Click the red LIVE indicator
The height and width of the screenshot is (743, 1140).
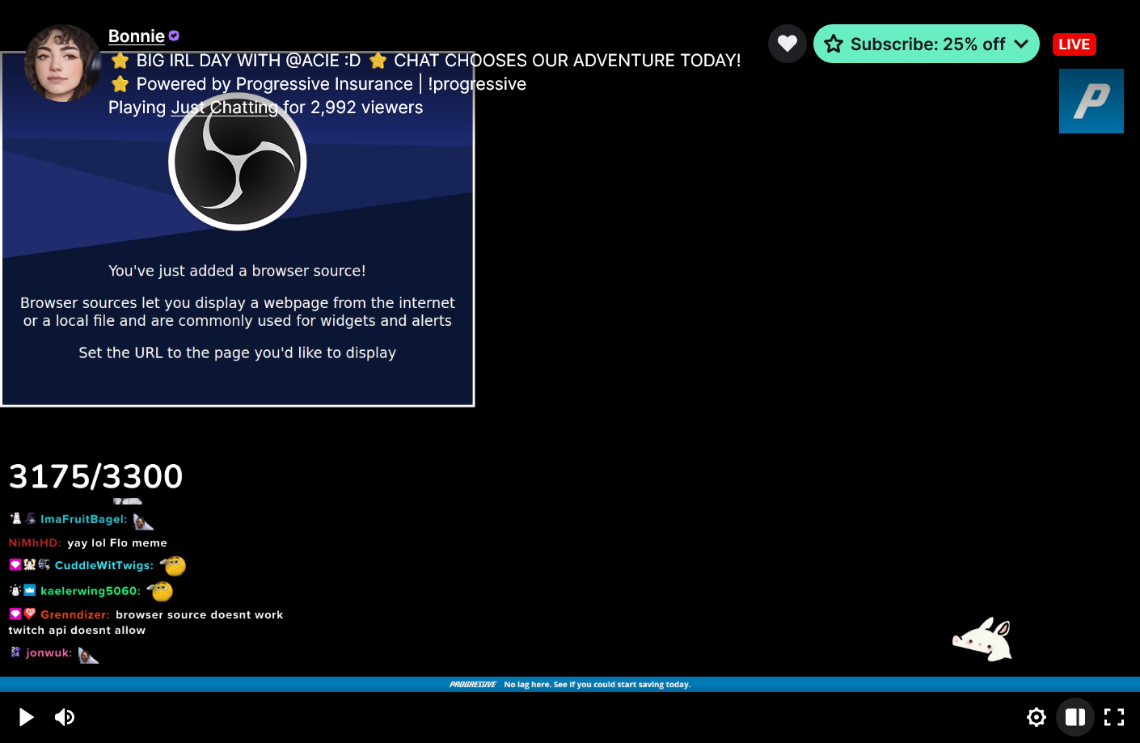point(1074,44)
